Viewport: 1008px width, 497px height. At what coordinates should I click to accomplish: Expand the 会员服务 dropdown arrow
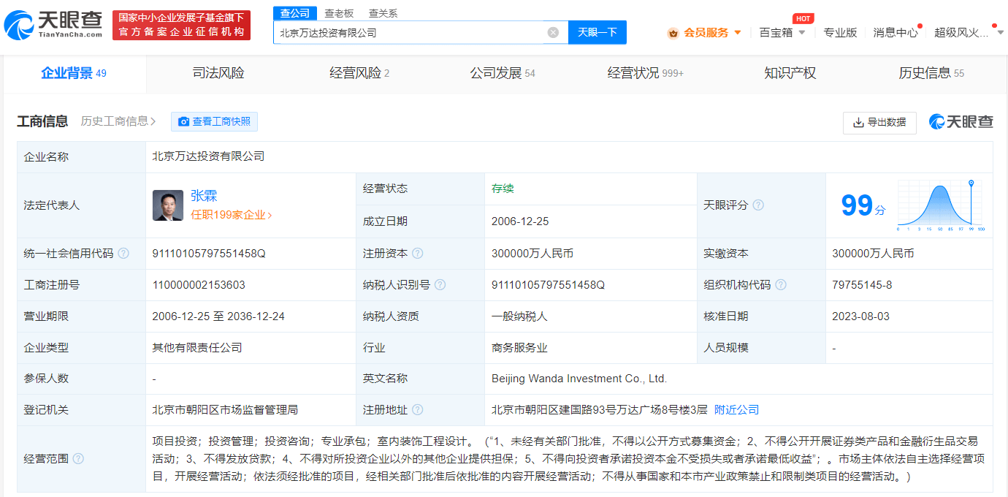click(x=737, y=33)
